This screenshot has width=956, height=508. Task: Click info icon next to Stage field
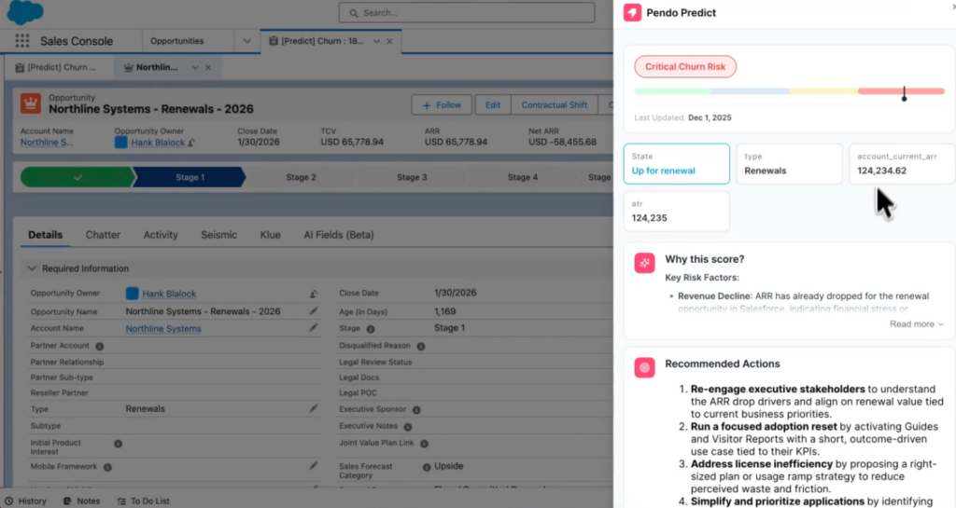point(371,329)
